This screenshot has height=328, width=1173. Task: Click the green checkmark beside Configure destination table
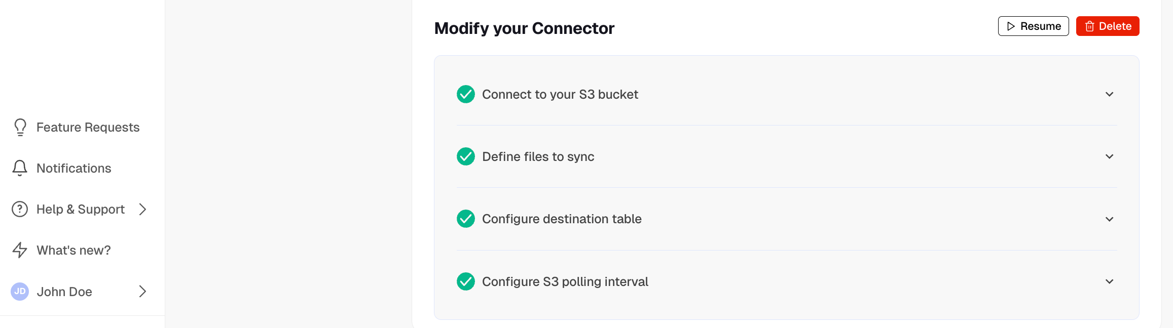click(465, 219)
